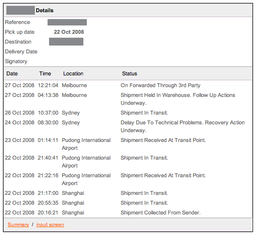Viewport: 256px width, 236px height.
Task: Select status Shipment Collected From Sender
Action: (x=160, y=212)
